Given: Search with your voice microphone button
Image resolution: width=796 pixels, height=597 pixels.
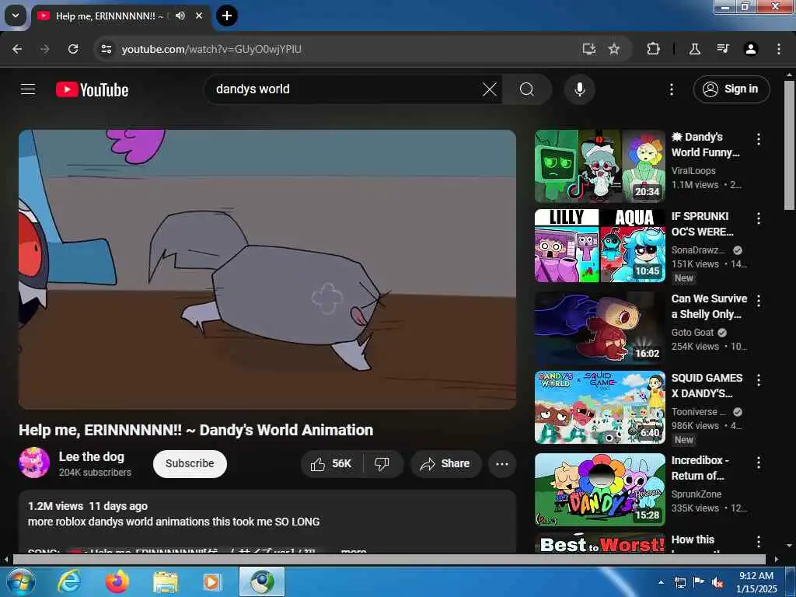Looking at the screenshot, I should click(x=579, y=89).
